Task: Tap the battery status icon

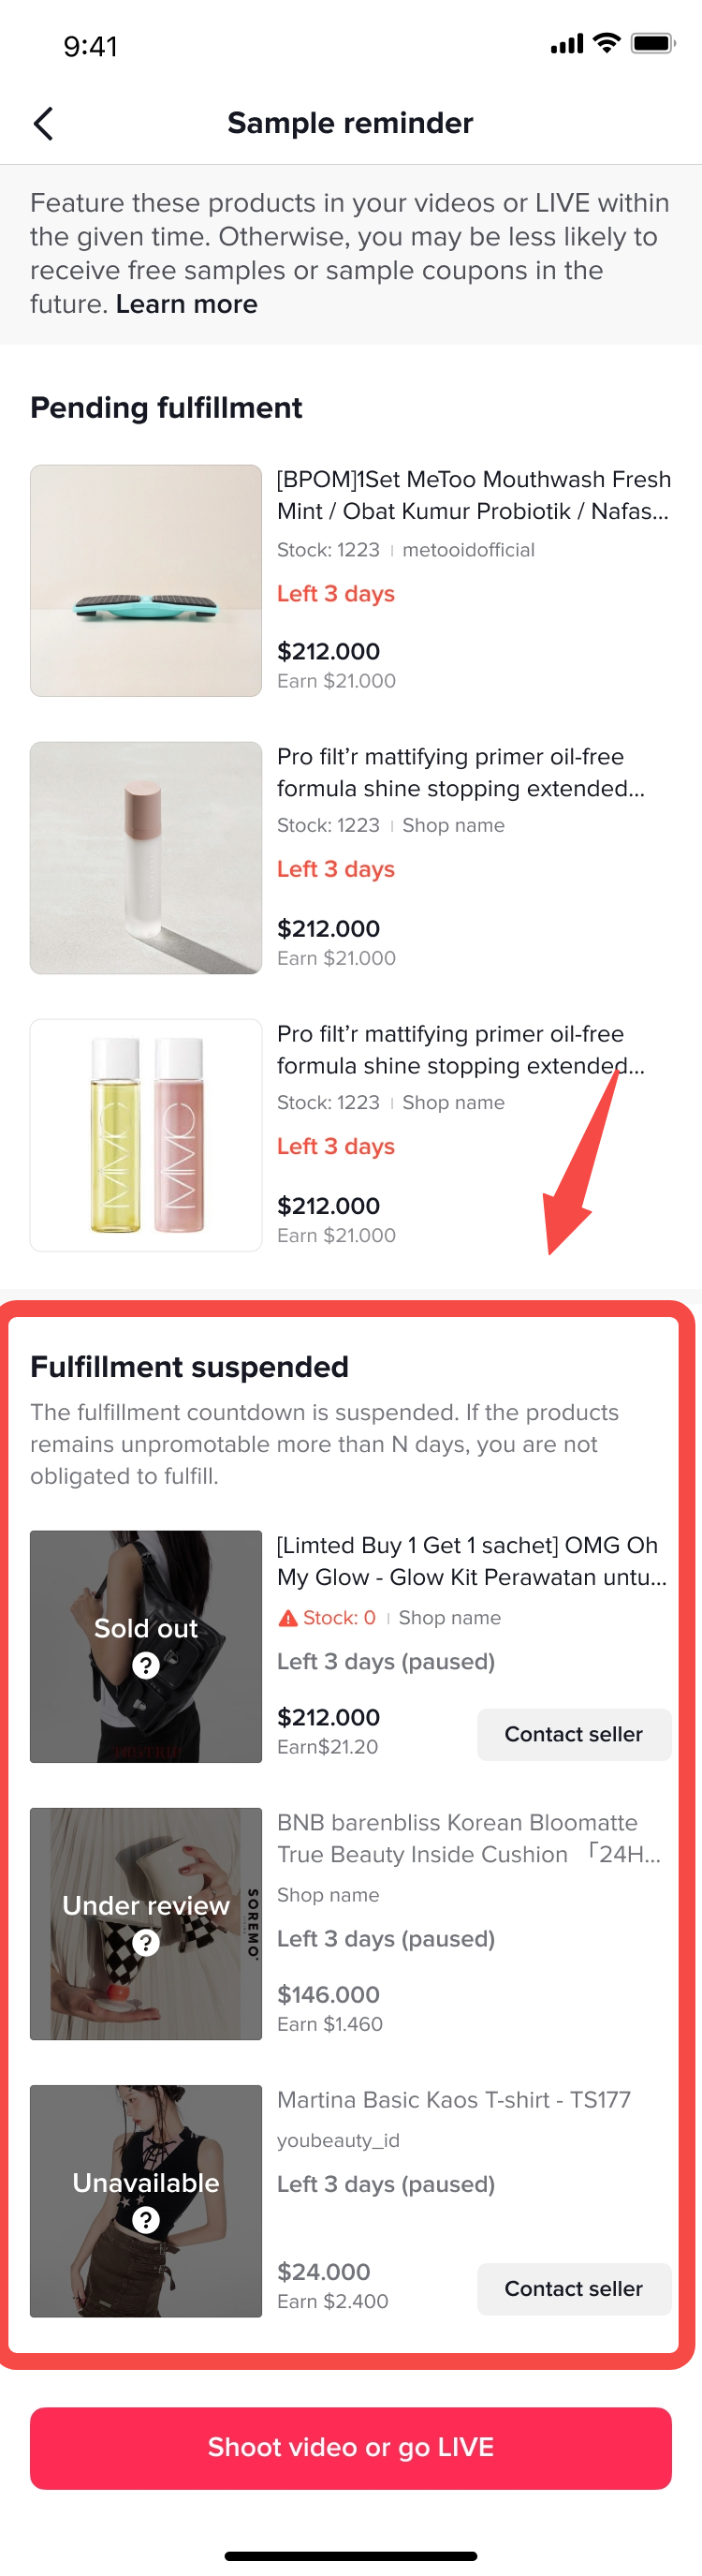Action: tap(653, 43)
